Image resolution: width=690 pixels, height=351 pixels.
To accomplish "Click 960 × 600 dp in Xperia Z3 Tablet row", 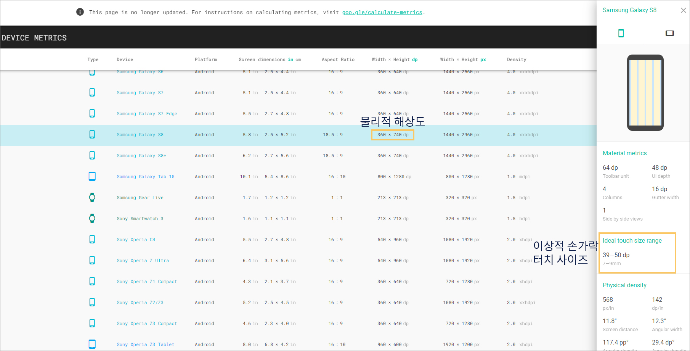I will [393, 345].
